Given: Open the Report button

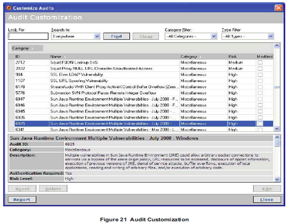Looking at the screenshot, I should coord(22,199).
